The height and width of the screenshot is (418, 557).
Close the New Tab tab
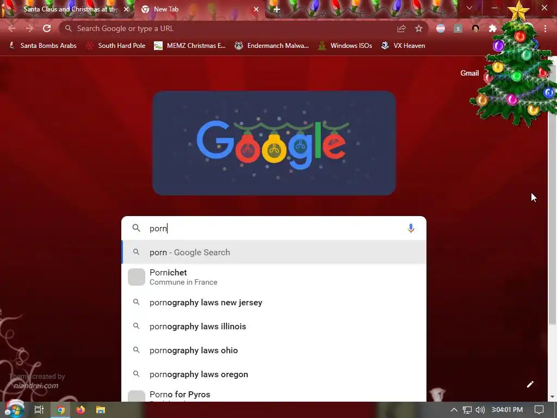click(x=256, y=9)
